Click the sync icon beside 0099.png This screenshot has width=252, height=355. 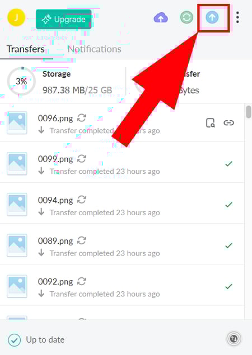click(x=81, y=159)
